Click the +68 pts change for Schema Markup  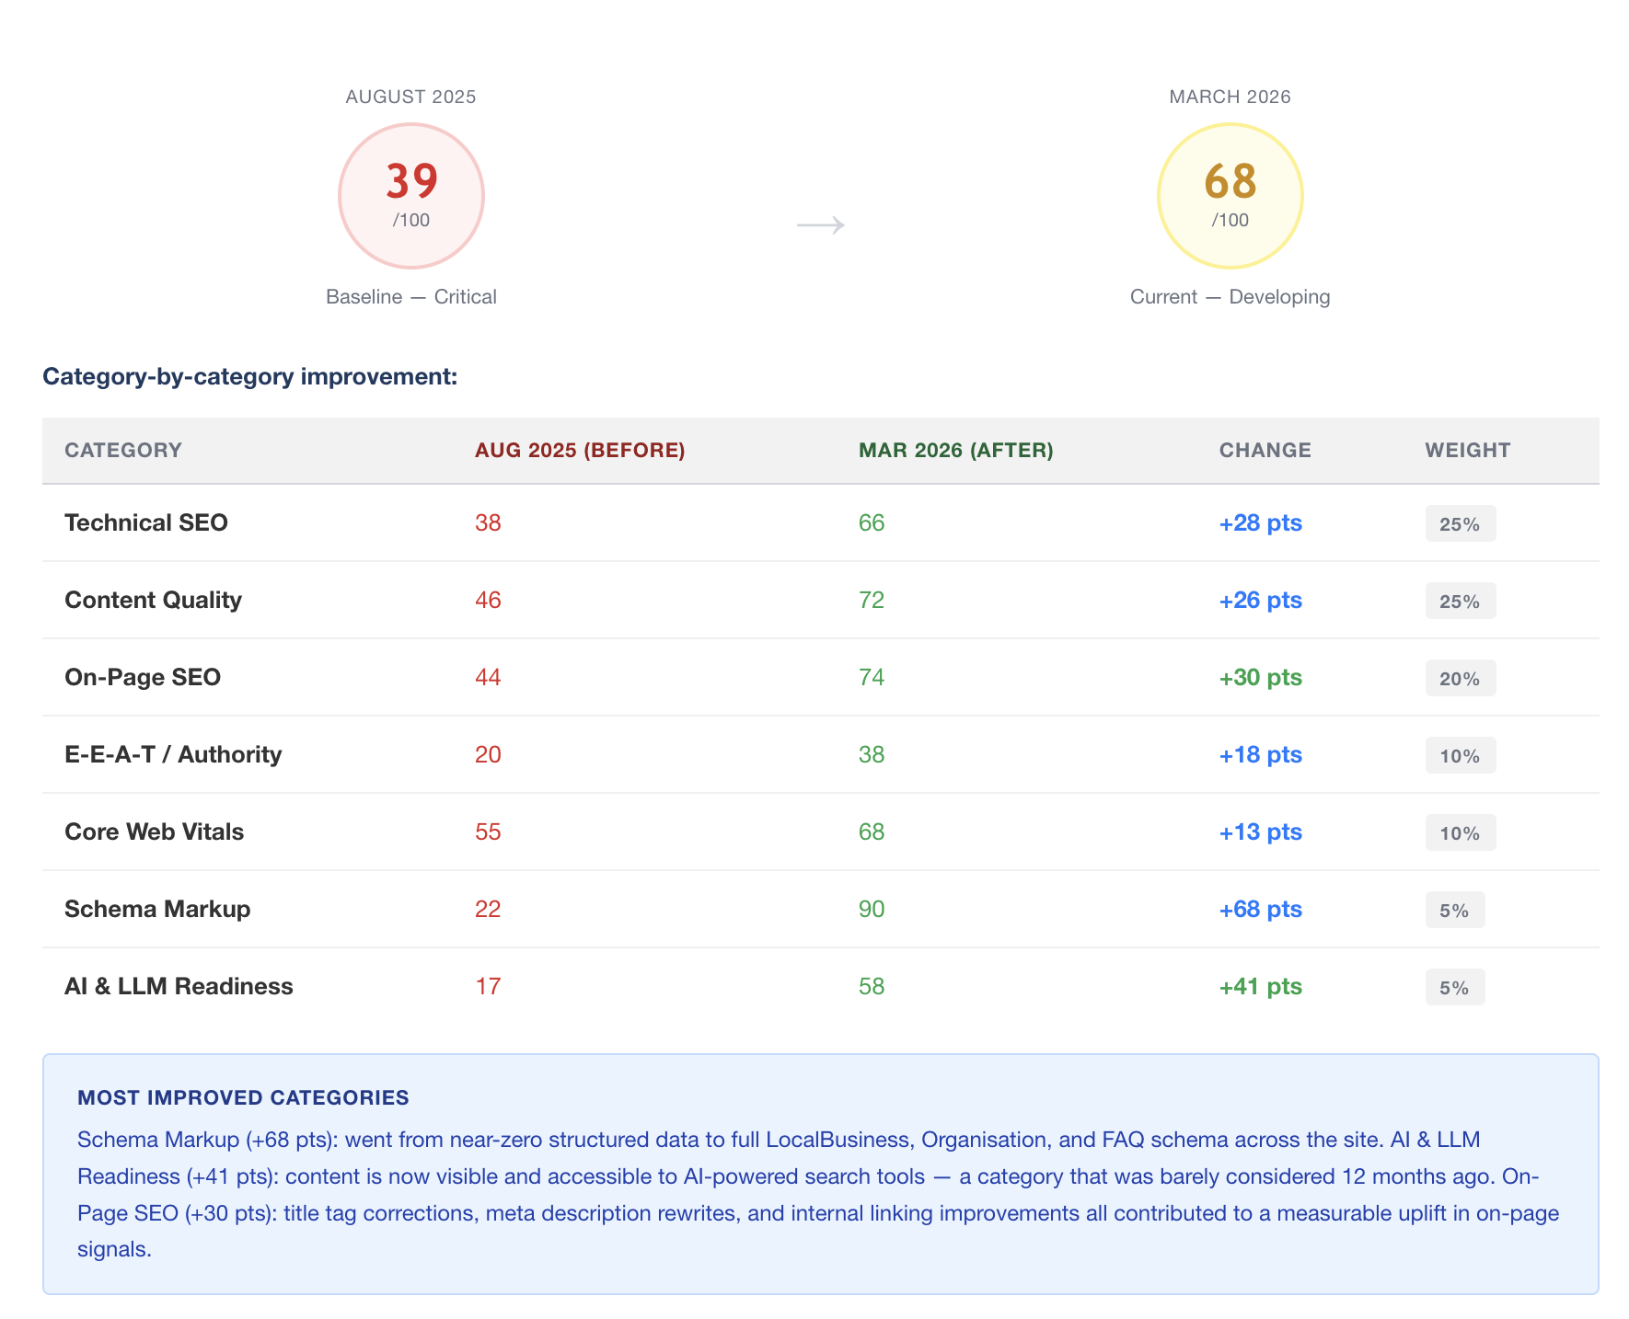(1260, 909)
